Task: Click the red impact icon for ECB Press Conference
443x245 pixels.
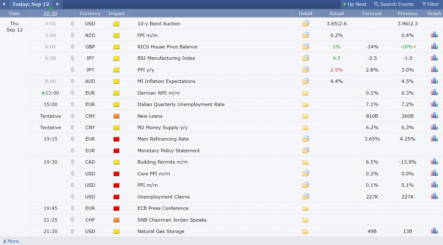Action: (x=116, y=208)
